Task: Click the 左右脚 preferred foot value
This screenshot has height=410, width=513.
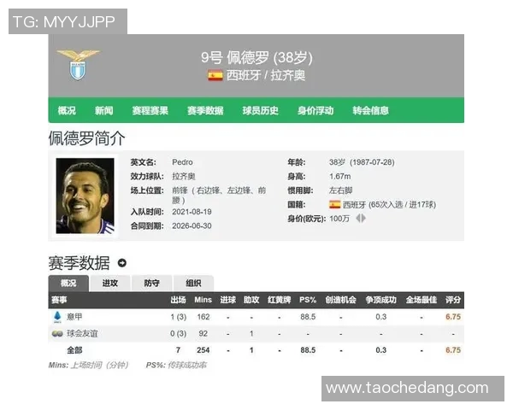Action: pyautogui.click(x=341, y=190)
